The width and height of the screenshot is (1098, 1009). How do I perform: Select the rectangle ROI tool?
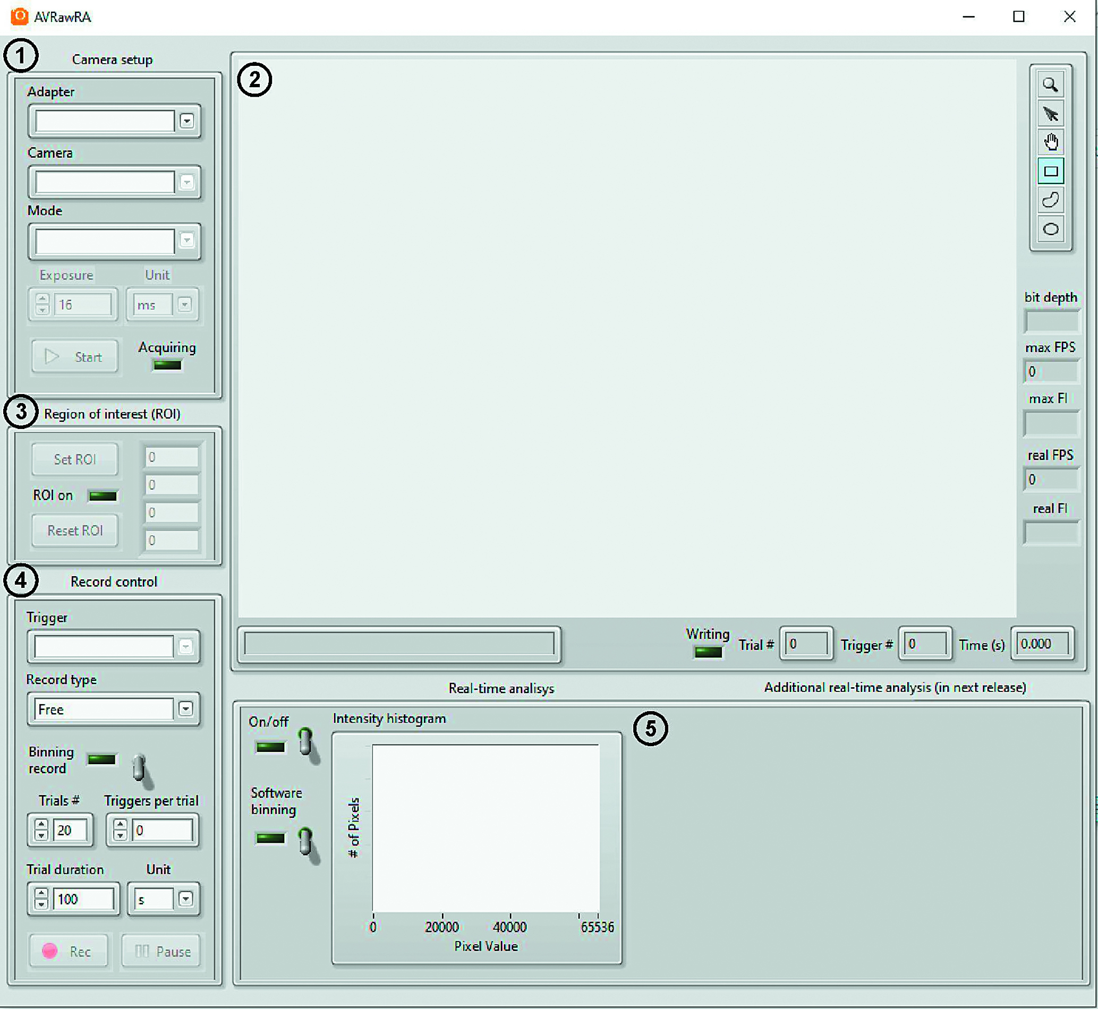[1050, 172]
